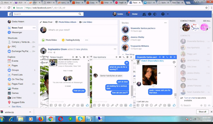Show next contact pages arrow
This screenshot has width=213, height=124.
(210, 28)
